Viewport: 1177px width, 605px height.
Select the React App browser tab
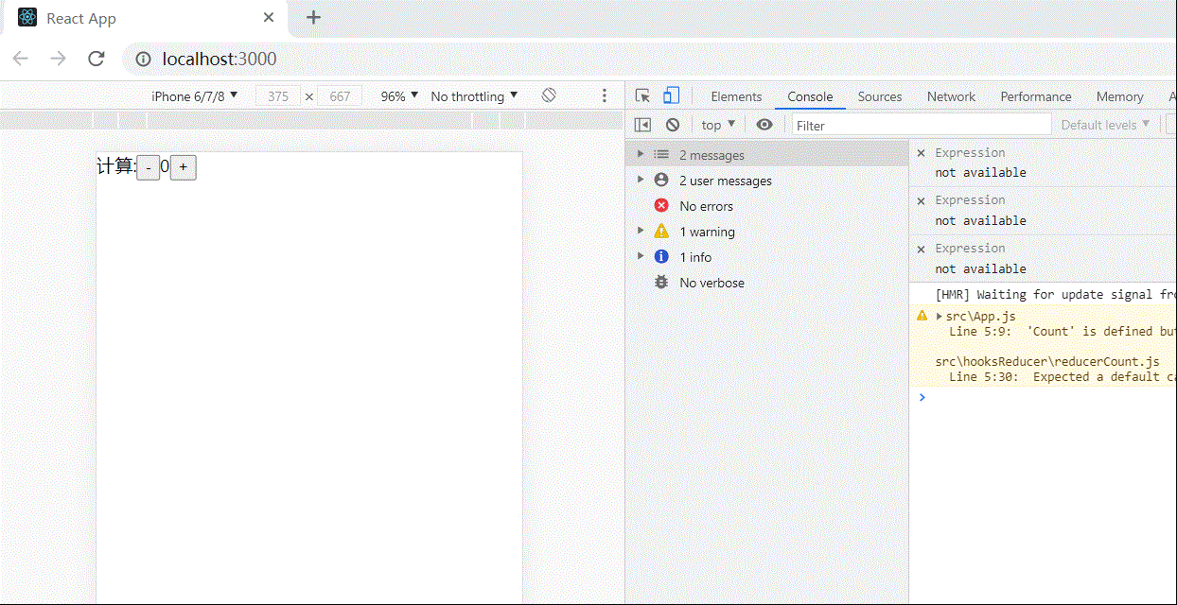(x=147, y=19)
